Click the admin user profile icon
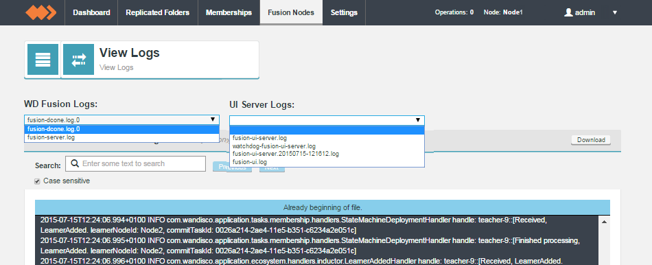Image resolution: width=652 pixels, height=265 pixels. click(568, 12)
